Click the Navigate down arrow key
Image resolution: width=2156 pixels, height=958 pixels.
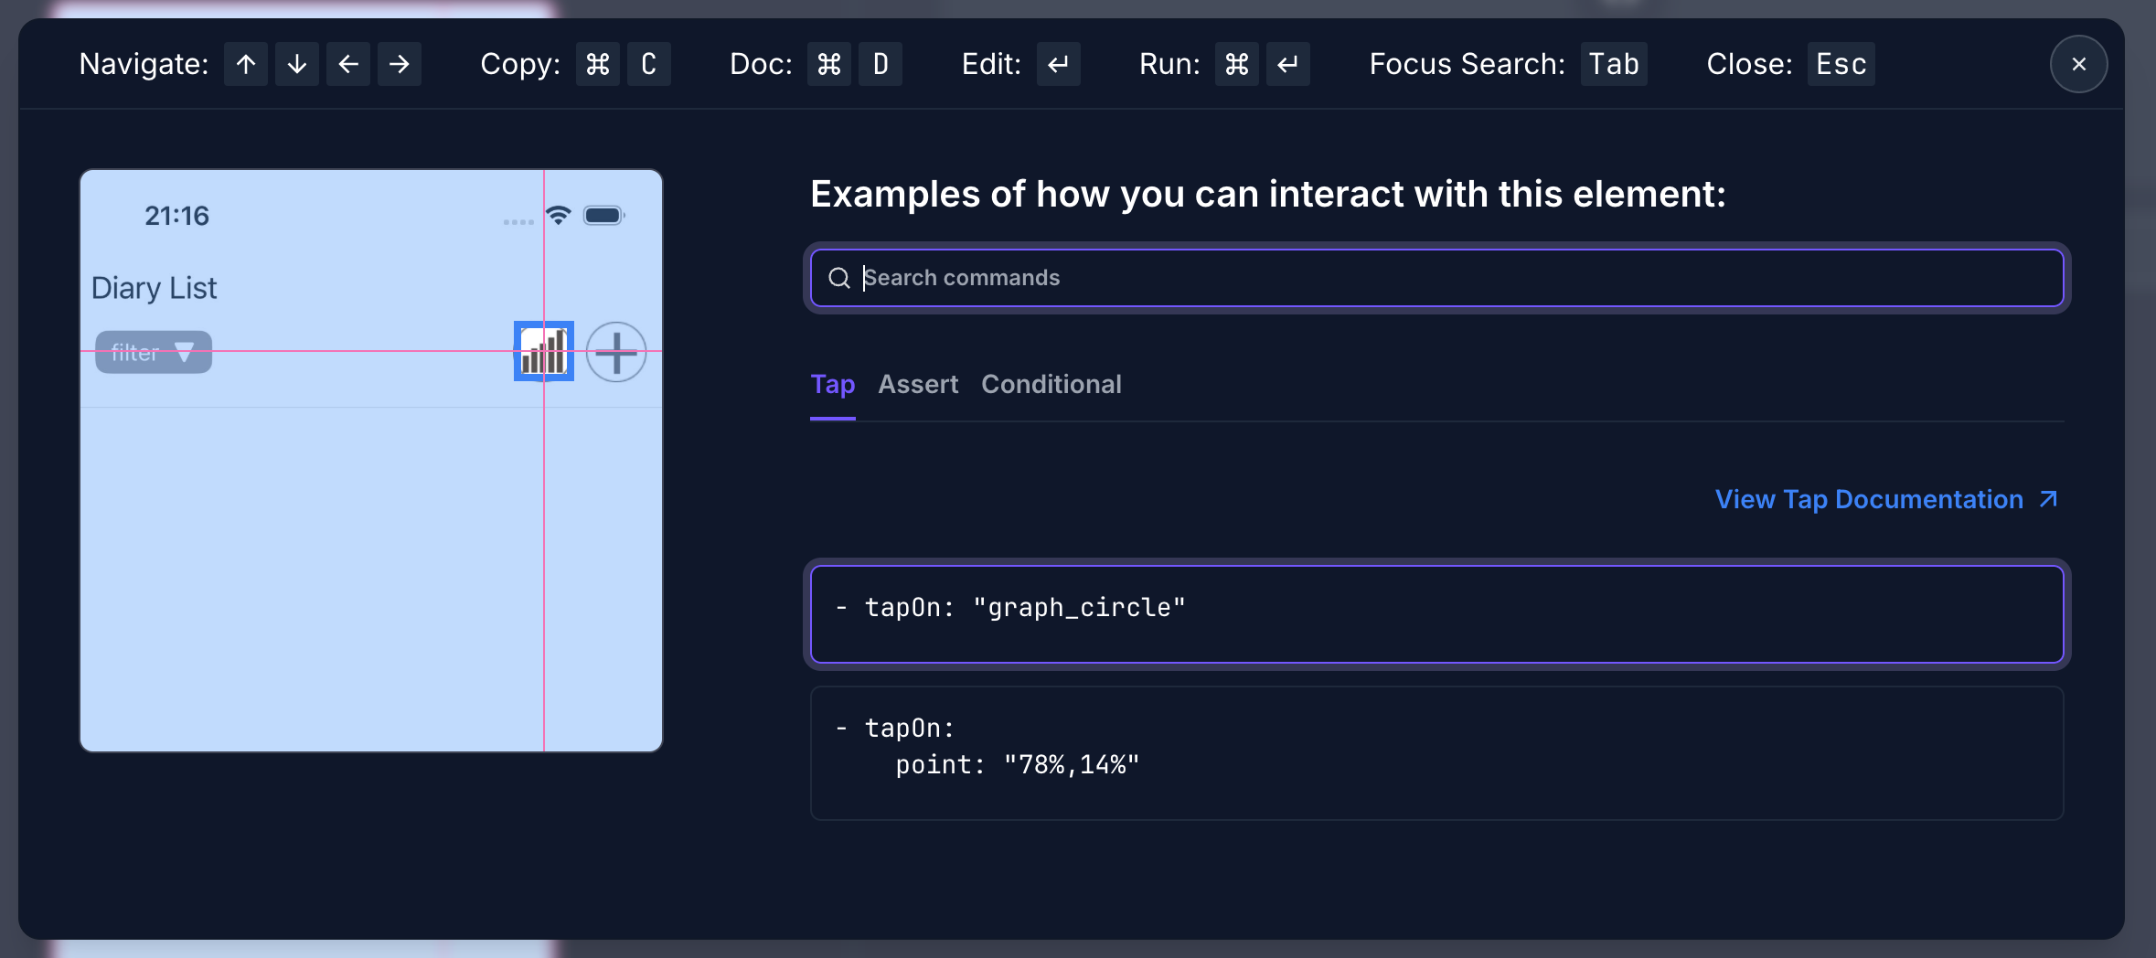coord(297,64)
